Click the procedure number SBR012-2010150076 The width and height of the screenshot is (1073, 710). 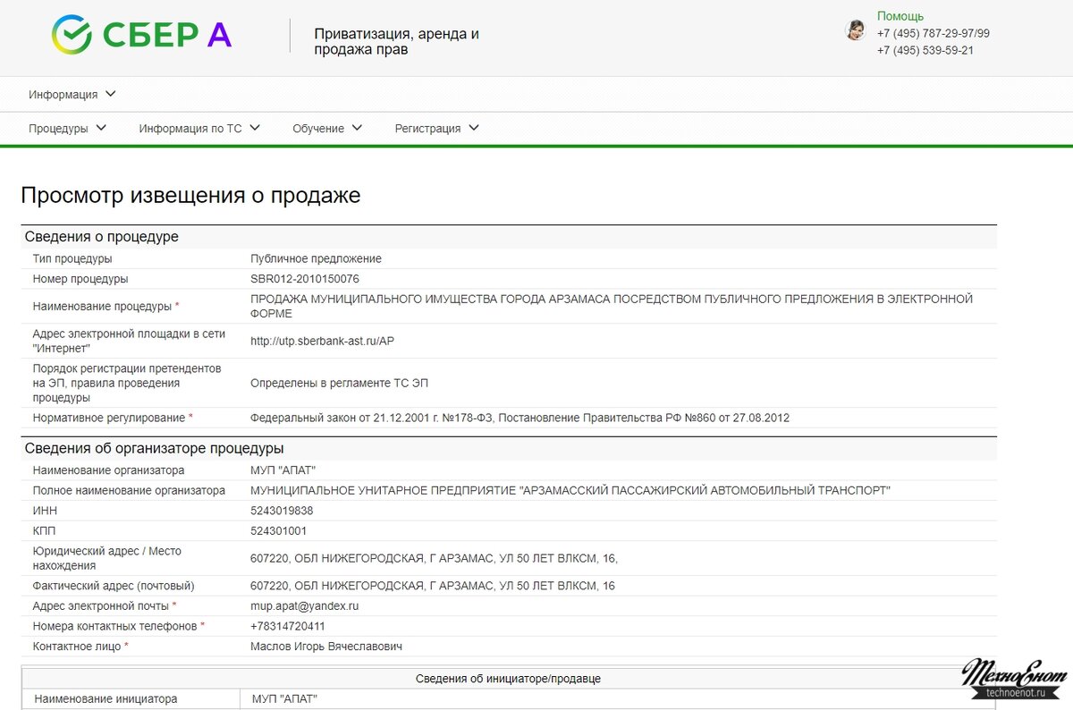(x=313, y=278)
